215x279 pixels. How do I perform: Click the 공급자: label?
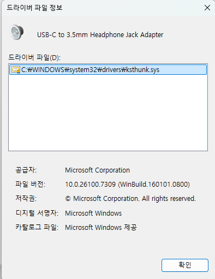(x=26, y=170)
